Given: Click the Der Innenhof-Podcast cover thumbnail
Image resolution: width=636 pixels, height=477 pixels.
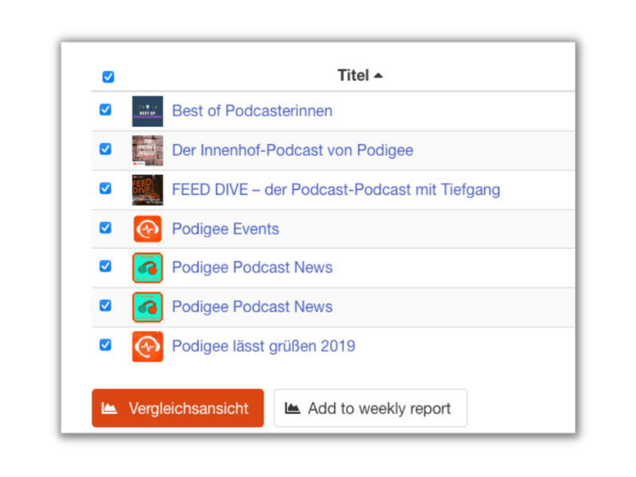Looking at the screenshot, I should tap(148, 150).
